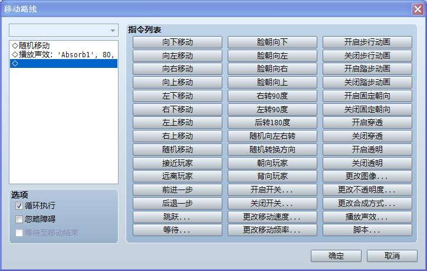Image resolution: width=427 pixels, height=271 pixels.
Task: Choose the 右上移动 button
Action: pos(178,136)
